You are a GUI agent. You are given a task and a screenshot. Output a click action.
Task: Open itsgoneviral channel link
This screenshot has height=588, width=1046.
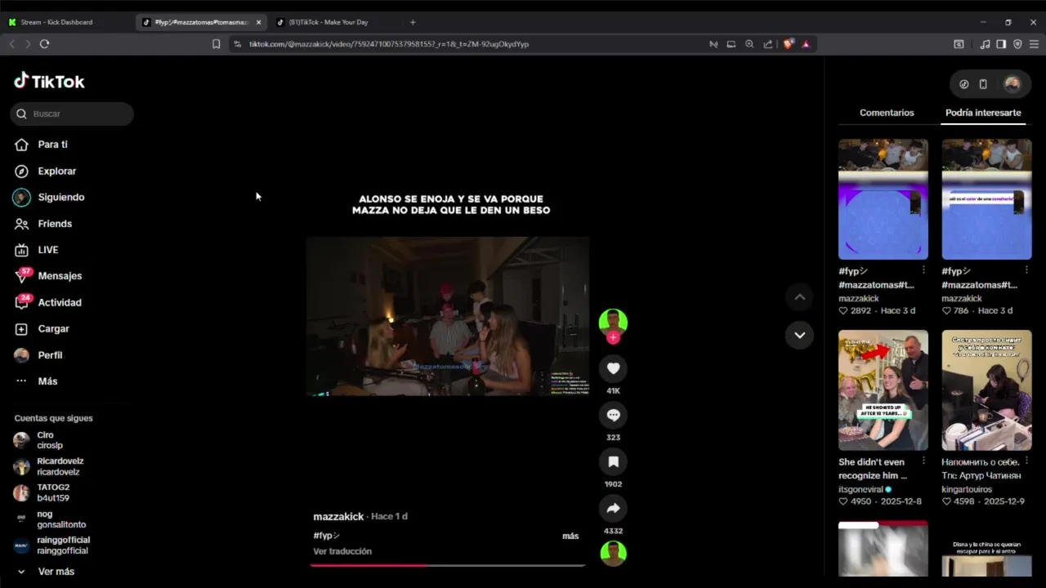860,489
